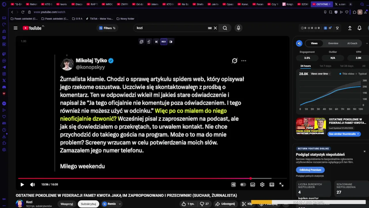Play the video
This screenshot has height=208, width=369.
point(22,185)
